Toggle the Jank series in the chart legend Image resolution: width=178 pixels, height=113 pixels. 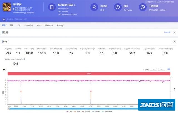(x=77, y=111)
